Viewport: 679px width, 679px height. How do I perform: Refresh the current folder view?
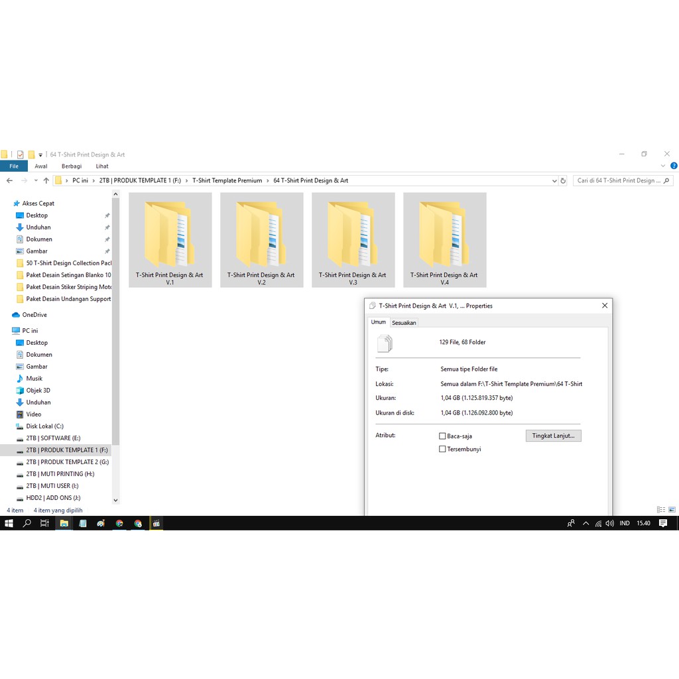click(x=563, y=180)
